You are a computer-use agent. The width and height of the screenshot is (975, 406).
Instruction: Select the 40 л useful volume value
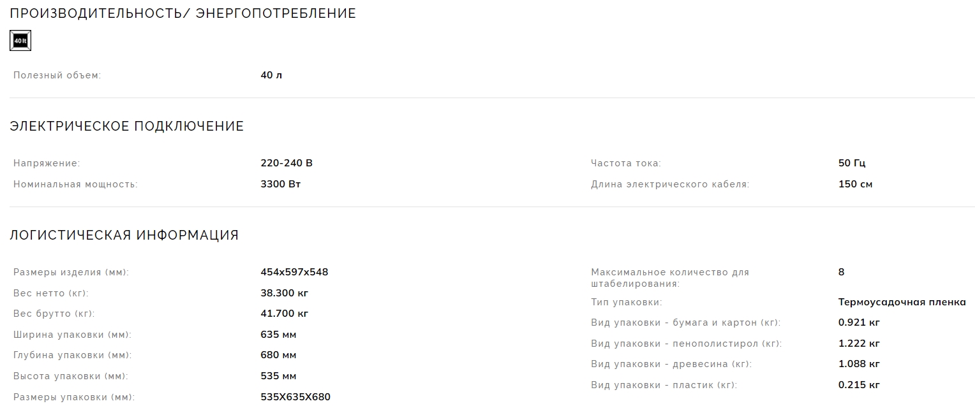pyautogui.click(x=271, y=75)
